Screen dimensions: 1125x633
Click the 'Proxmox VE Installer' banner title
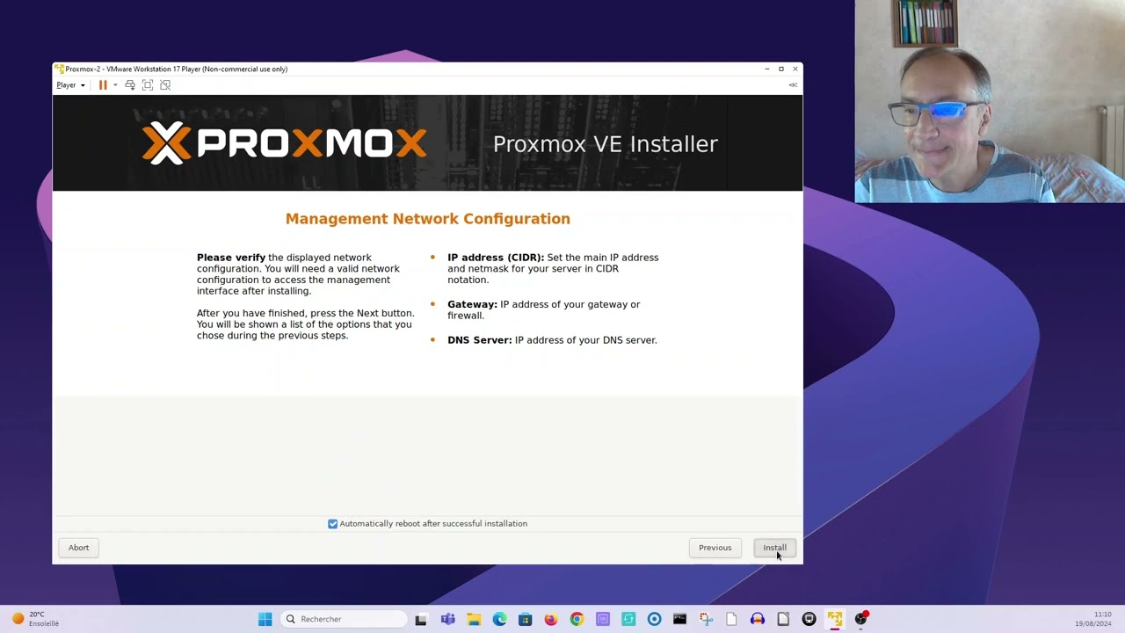[605, 144]
